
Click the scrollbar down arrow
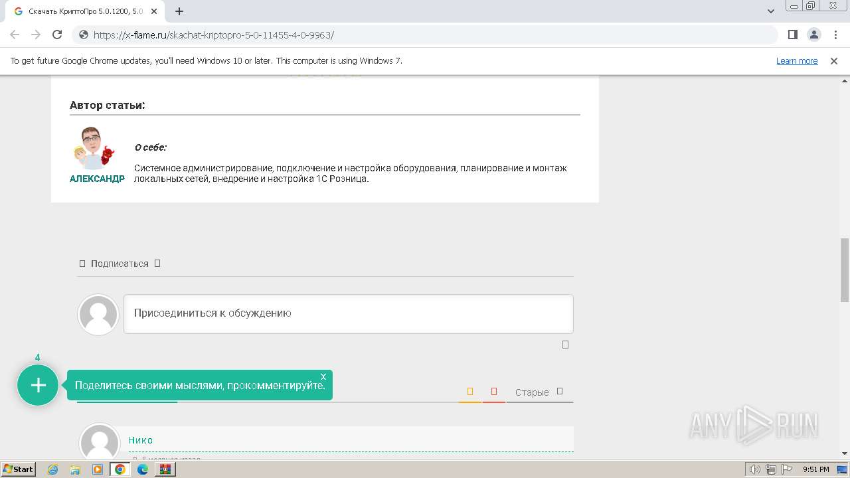[845, 454]
